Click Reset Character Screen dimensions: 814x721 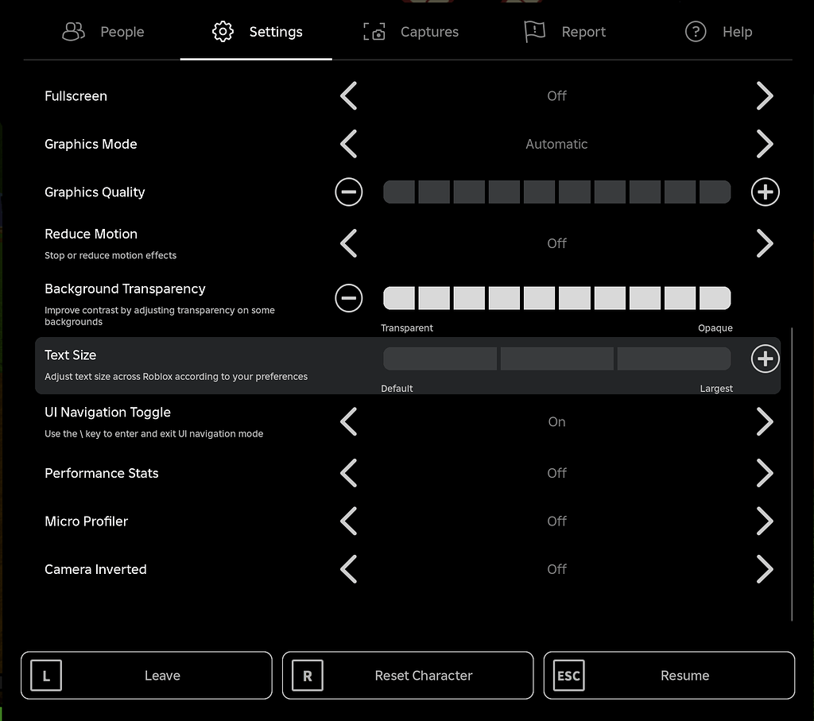coord(407,675)
